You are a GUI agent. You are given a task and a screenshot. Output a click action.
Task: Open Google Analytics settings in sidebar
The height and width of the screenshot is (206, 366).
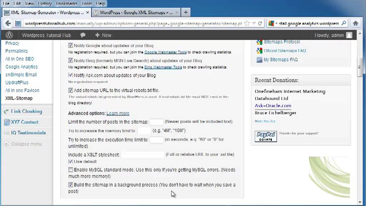(x=21, y=67)
